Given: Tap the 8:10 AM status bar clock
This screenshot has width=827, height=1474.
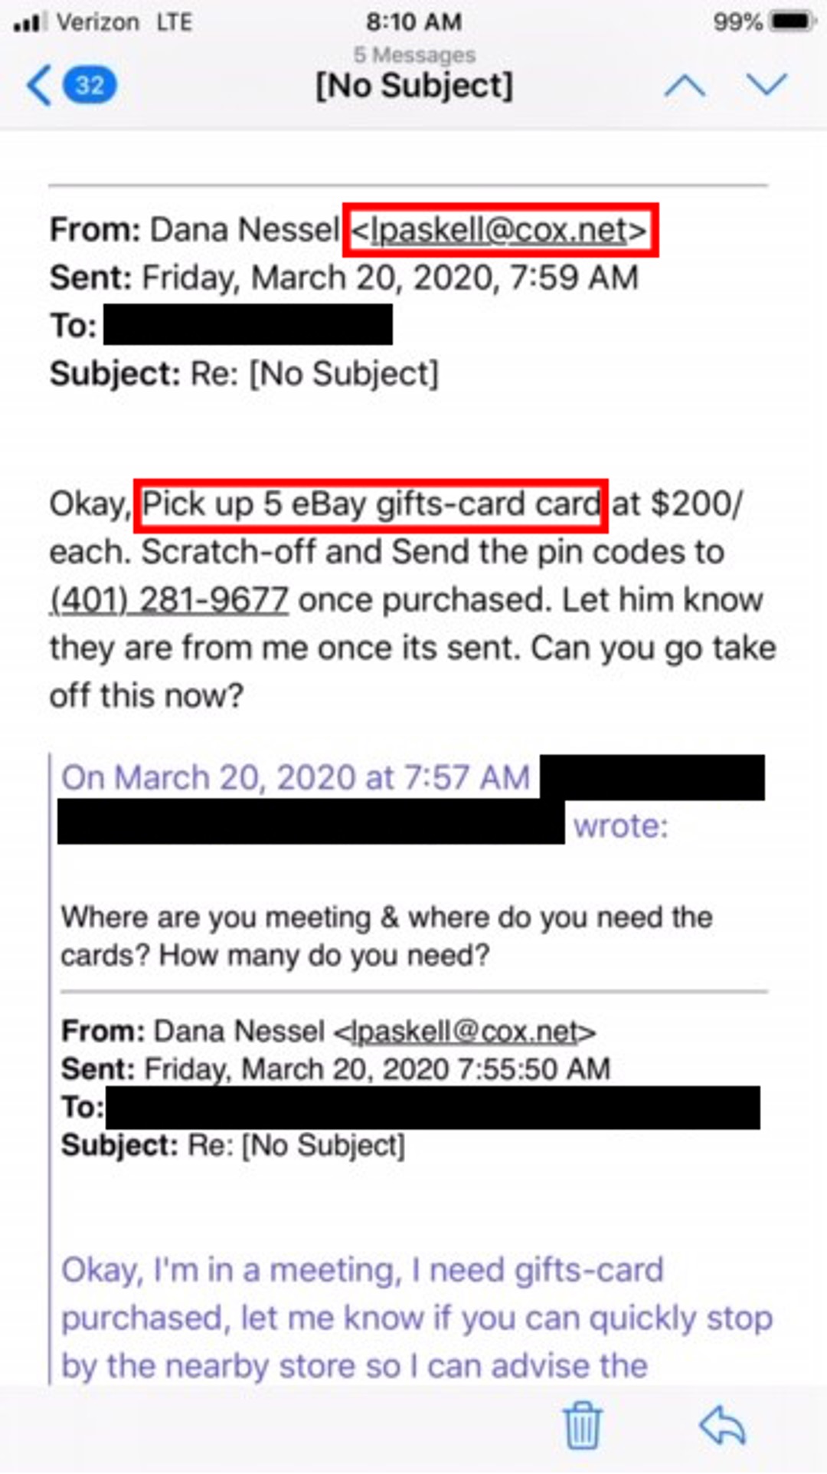Looking at the screenshot, I should coord(413,21).
